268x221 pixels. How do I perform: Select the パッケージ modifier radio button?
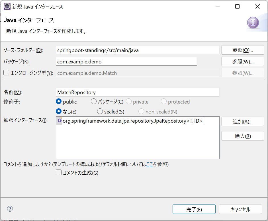[x=94, y=102]
